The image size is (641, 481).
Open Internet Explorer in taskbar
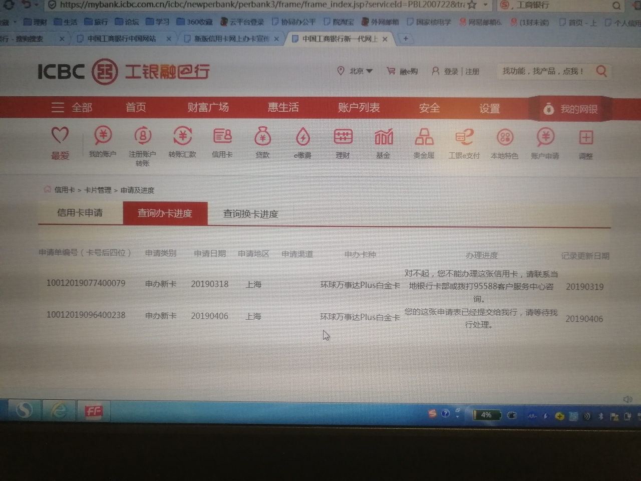click(x=59, y=411)
